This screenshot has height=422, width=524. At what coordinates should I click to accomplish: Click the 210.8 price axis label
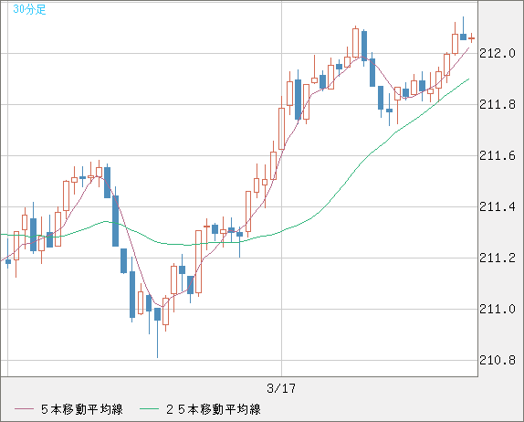[498, 360]
